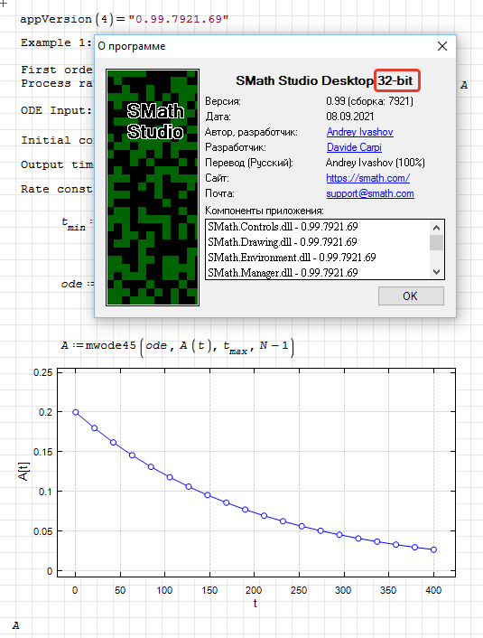Click the A[t] vertical axis label
The width and height of the screenshot is (483, 638).
point(23,472)
